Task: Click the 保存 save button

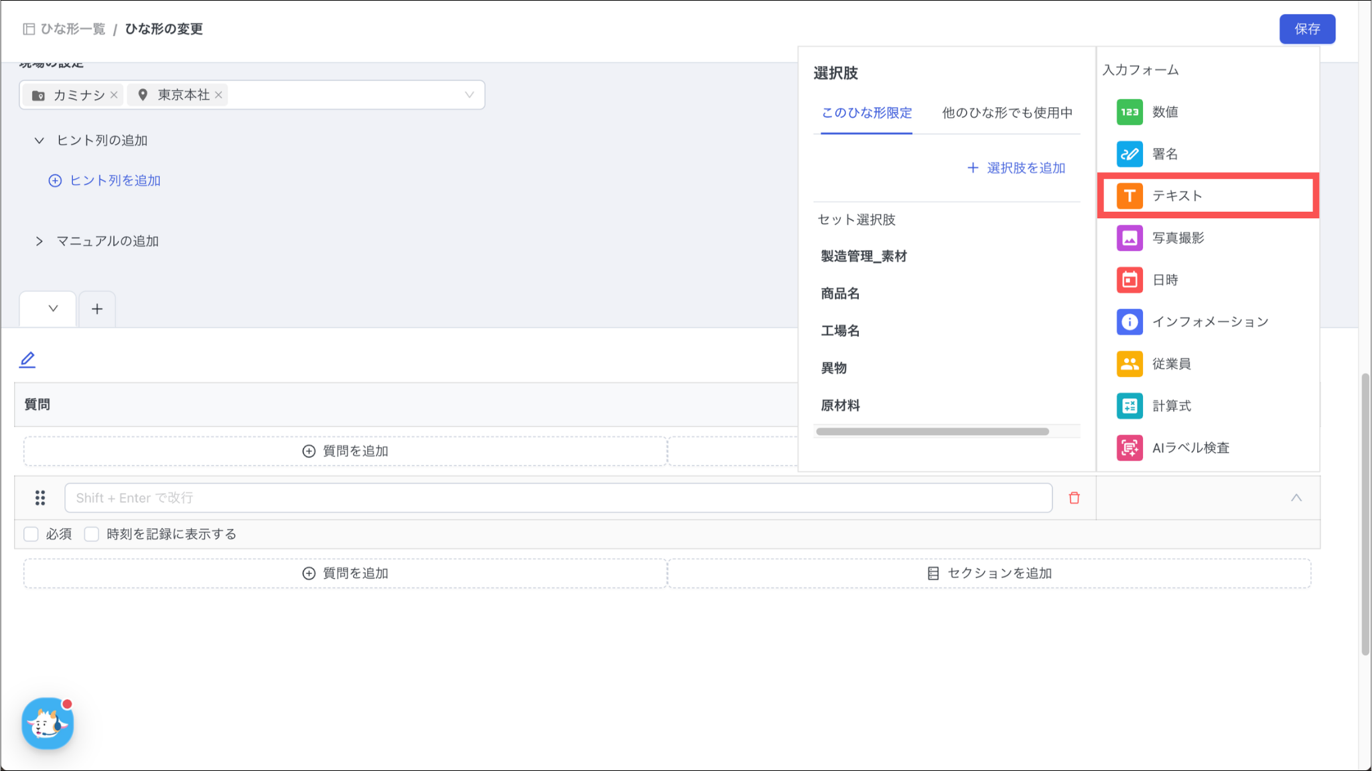Action: tap(1306, 29)
